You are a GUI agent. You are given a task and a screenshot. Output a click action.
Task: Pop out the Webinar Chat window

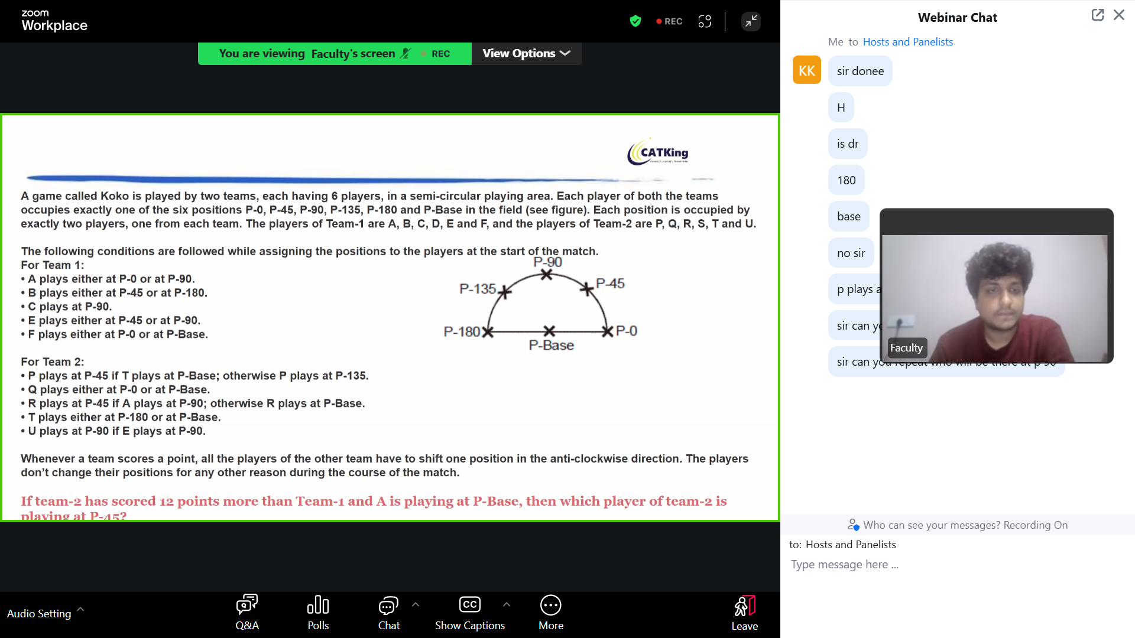click(x=1098, y=15)
